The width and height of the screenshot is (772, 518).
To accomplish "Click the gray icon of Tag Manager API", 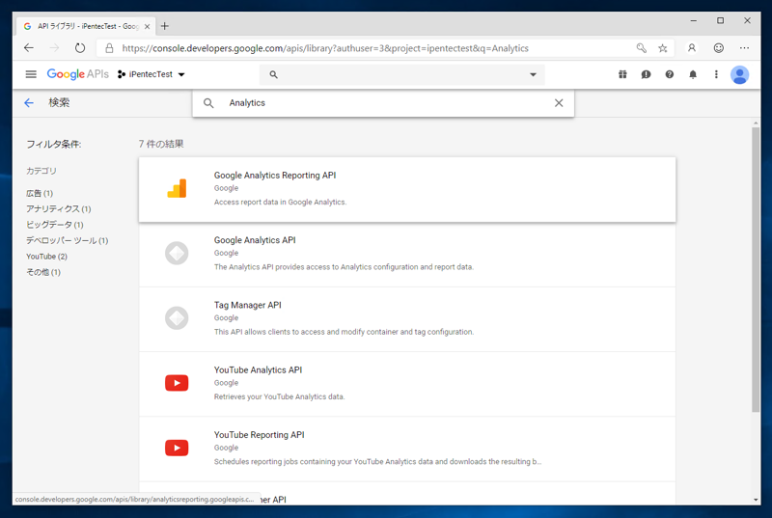I will (x=177, y=318).
